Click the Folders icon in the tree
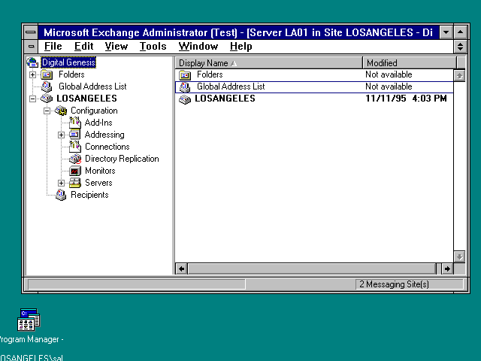This screenshot has height=361, width=481. click(x=47, y=74)
